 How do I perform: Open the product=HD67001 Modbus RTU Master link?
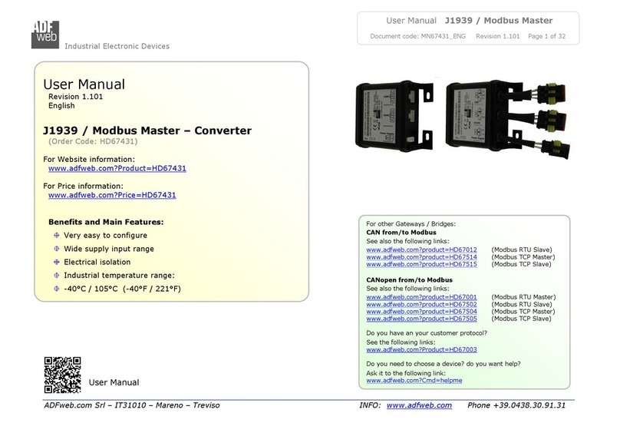[421, 297]
